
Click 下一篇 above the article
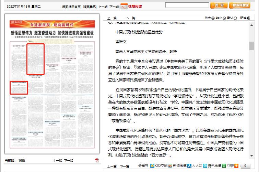coord(130,18)
